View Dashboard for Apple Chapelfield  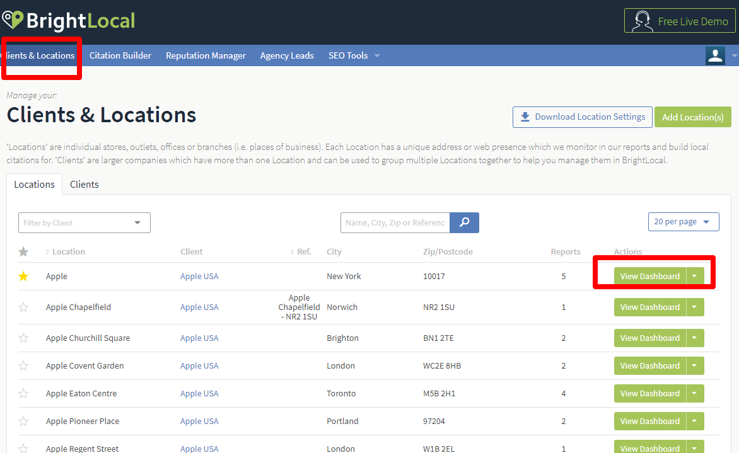[650, 307]
